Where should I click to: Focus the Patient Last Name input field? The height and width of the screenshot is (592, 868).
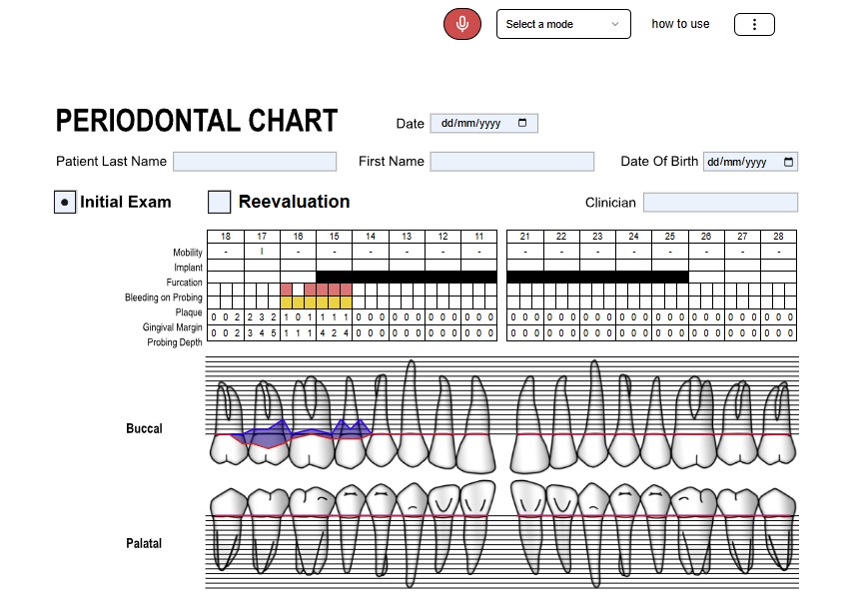[255, 162]
